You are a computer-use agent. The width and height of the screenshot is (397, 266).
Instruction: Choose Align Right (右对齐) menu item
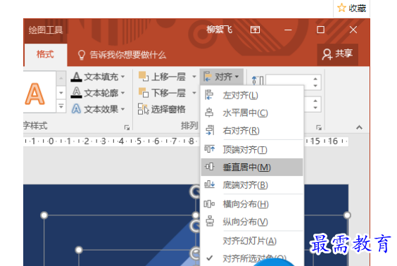(x=252, y=131)
